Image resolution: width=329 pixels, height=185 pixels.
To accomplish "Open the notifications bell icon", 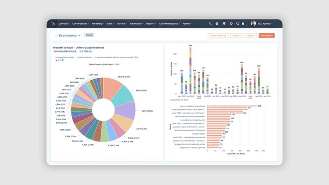I will tap(243, 24).
